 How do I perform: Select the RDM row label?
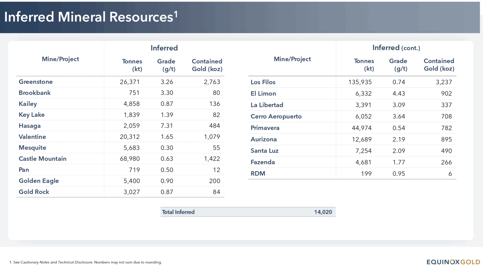coord(258,174)
